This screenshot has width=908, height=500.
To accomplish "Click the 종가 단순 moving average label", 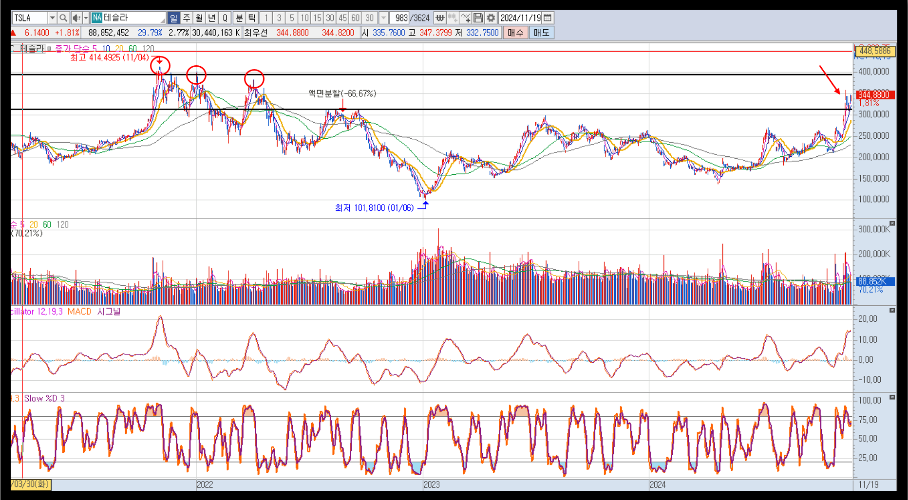I will click(72, 49).
